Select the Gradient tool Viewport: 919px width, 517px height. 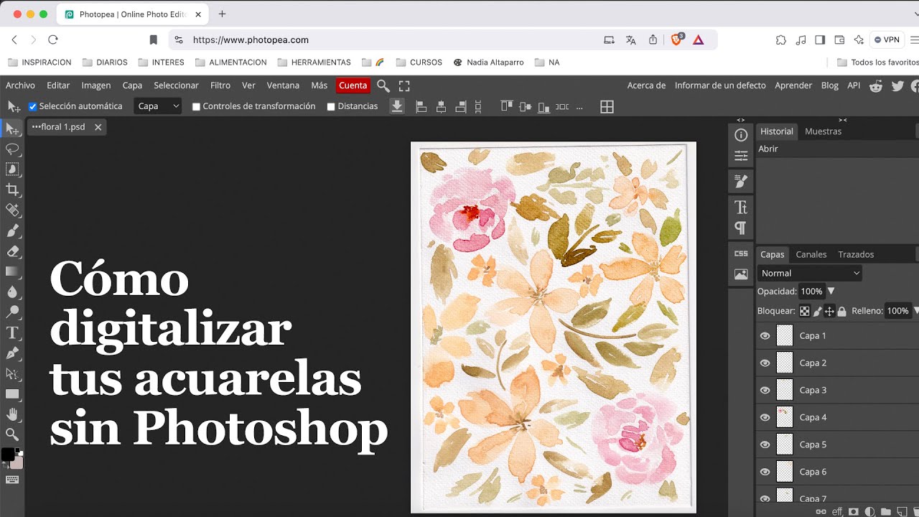(x=12, y=271)
